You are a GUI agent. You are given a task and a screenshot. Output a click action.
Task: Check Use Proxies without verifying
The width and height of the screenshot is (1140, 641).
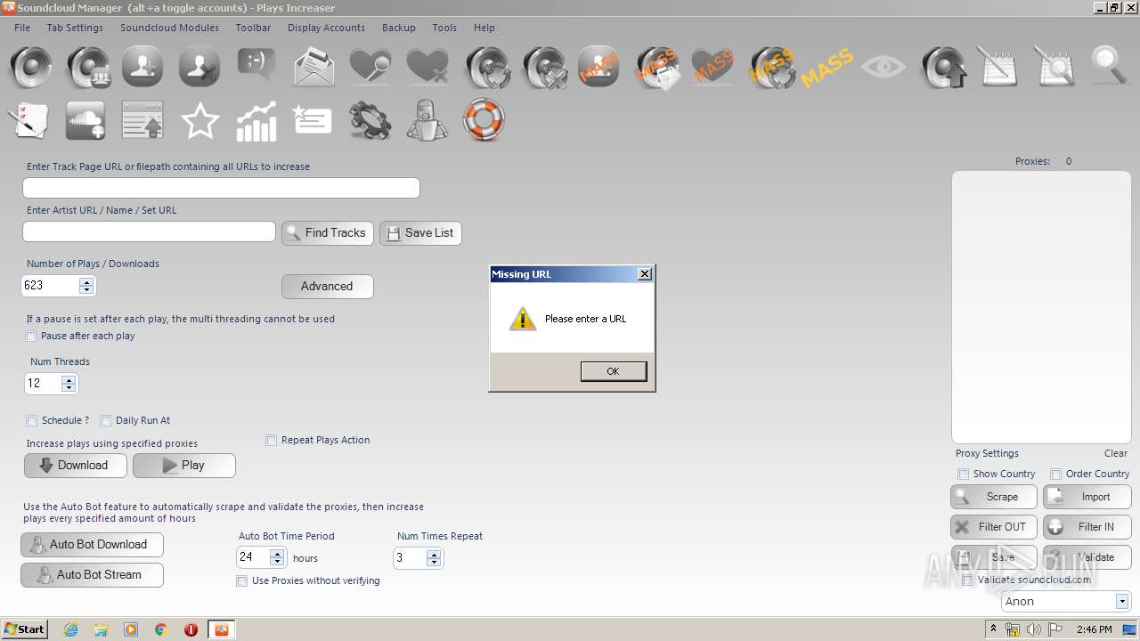(241, 581)
